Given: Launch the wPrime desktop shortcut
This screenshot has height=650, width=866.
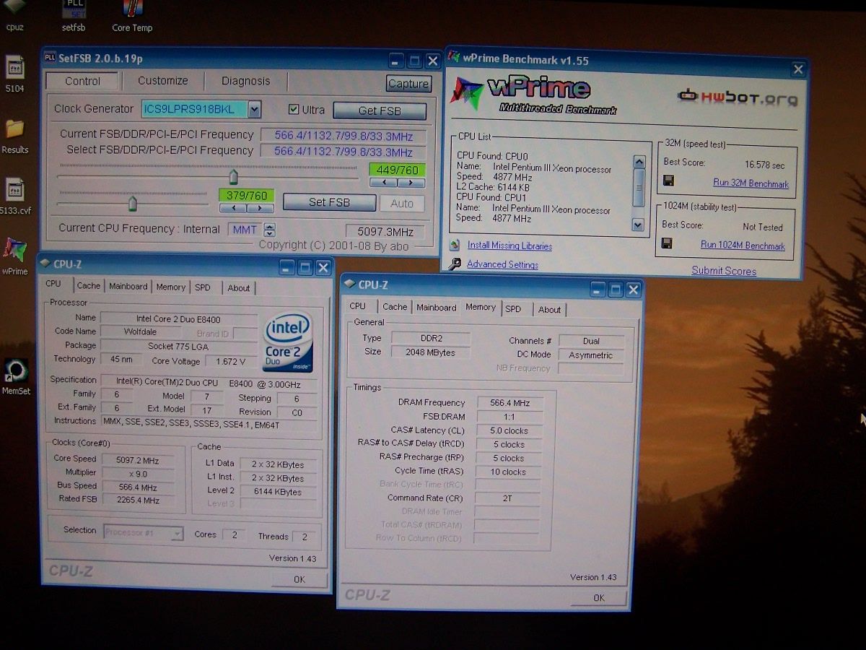Looking at the screenshot, I should [15, 257].
